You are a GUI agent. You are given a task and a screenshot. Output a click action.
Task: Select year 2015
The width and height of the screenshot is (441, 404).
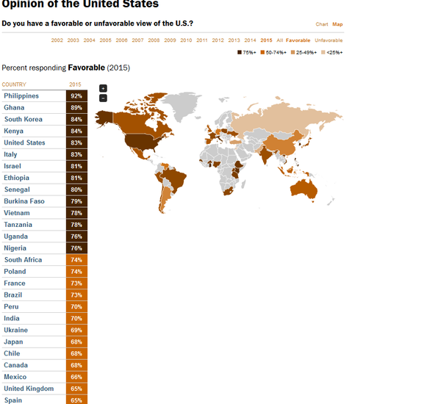pos(266,40)
